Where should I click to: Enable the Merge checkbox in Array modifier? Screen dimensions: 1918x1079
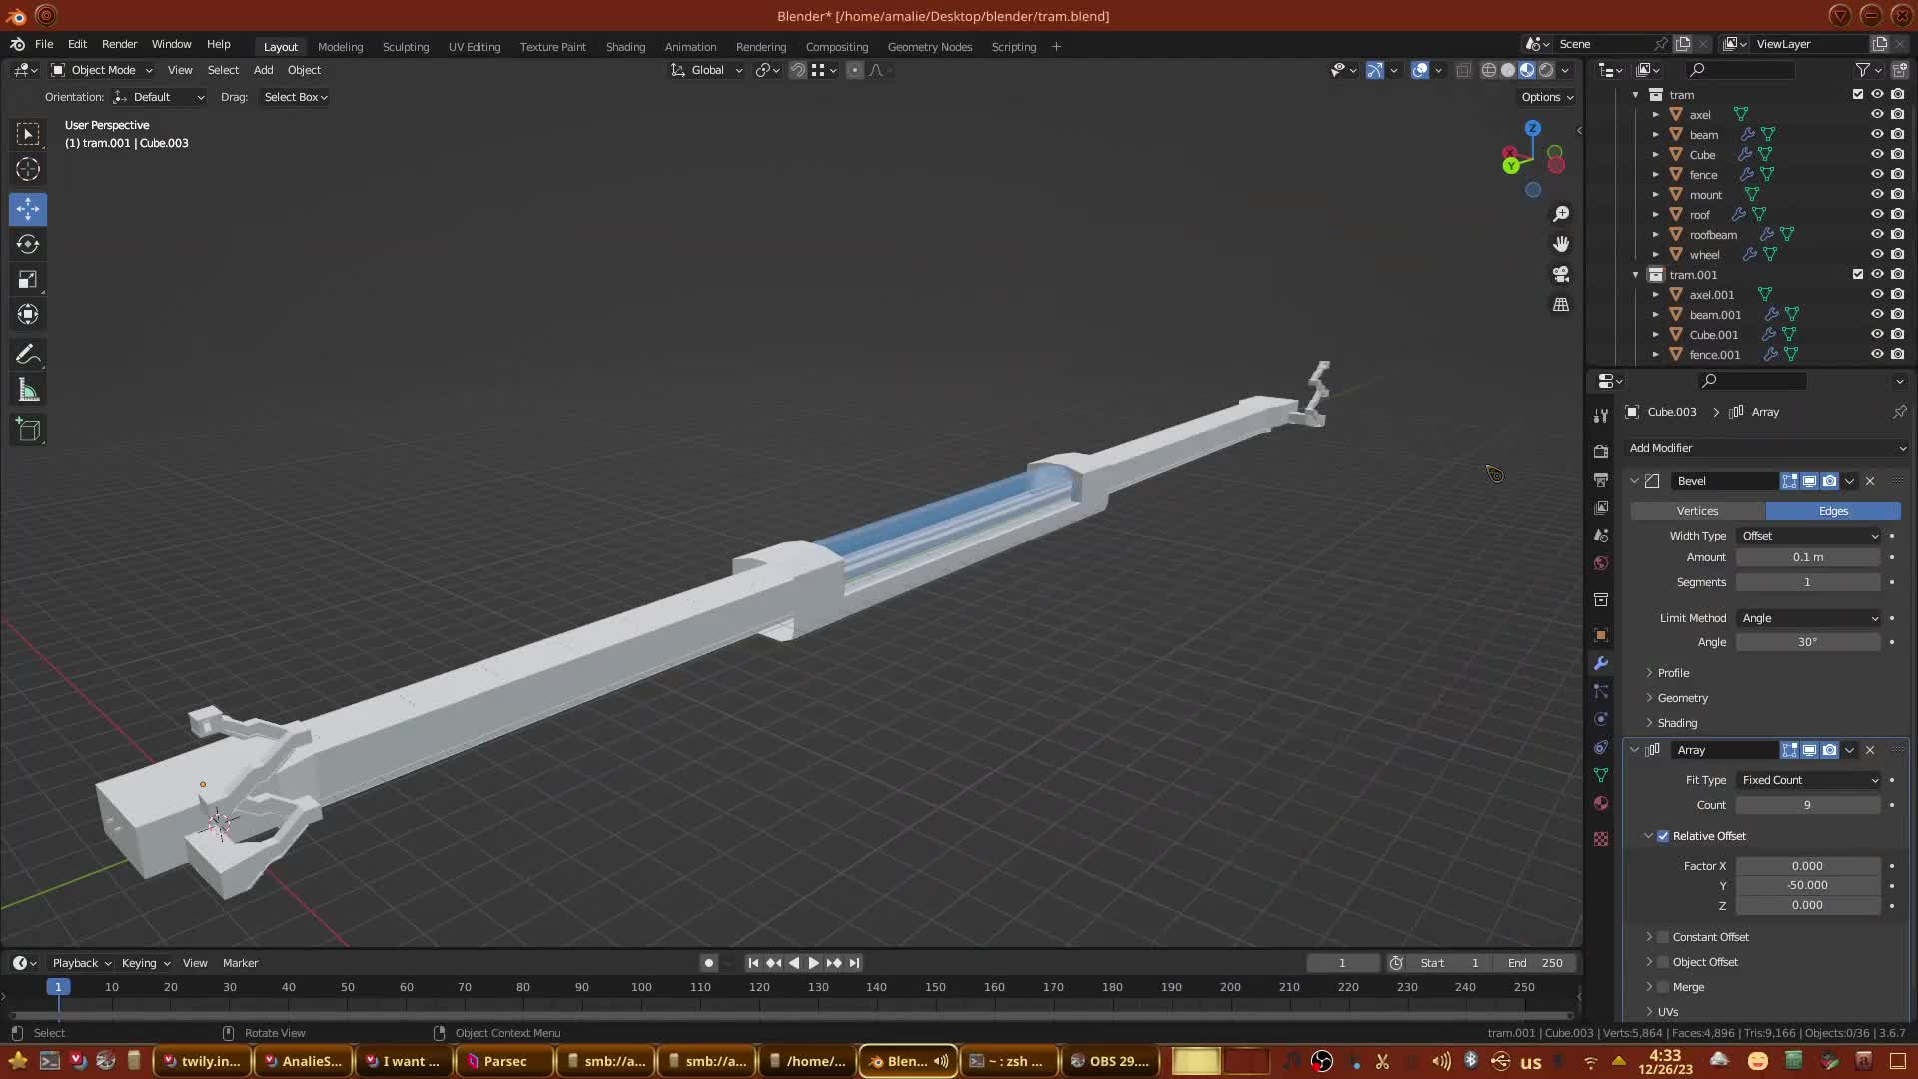point(1663,987)
